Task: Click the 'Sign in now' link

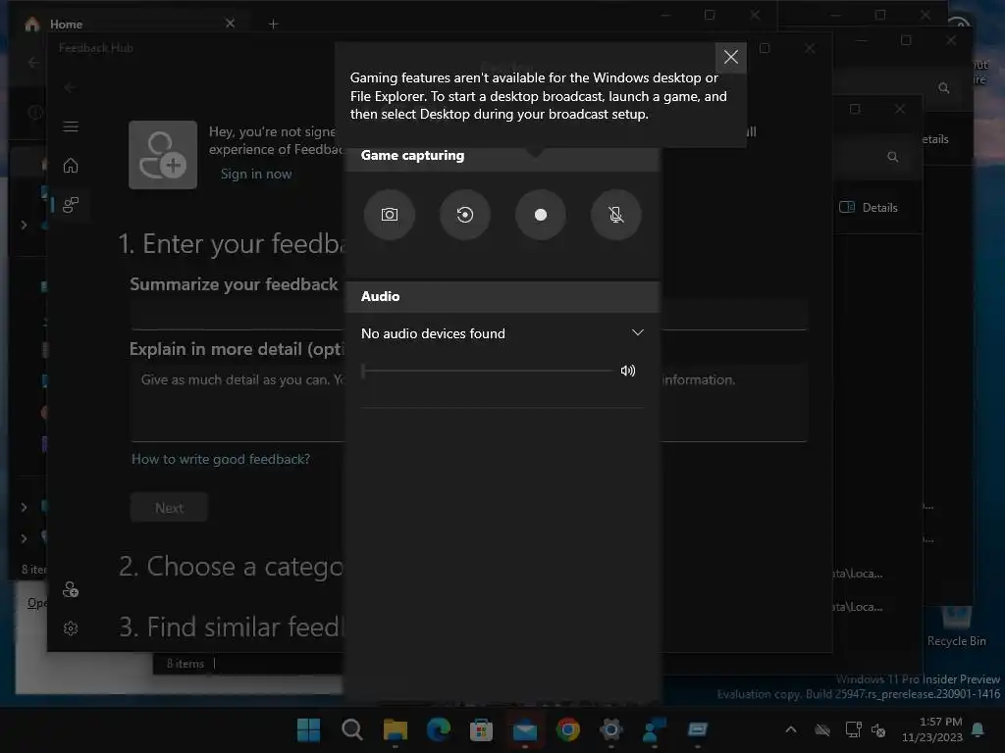Action: point(256,174)
